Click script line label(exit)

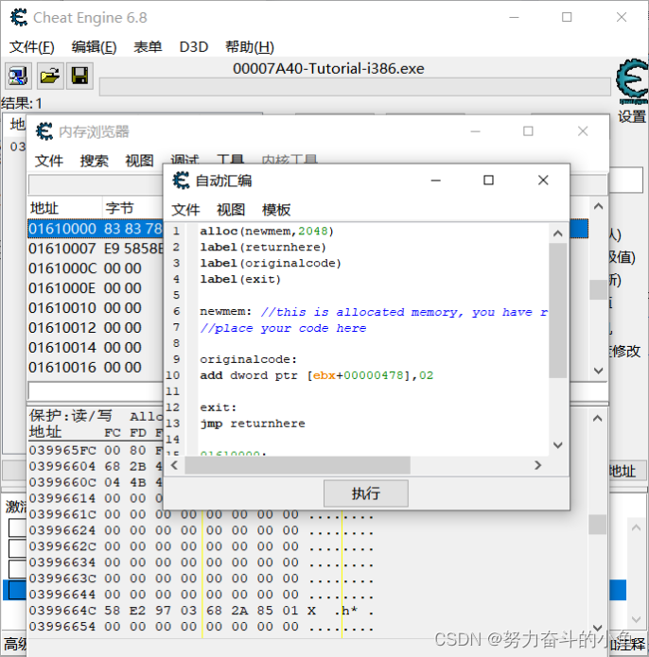coord(240,279)
